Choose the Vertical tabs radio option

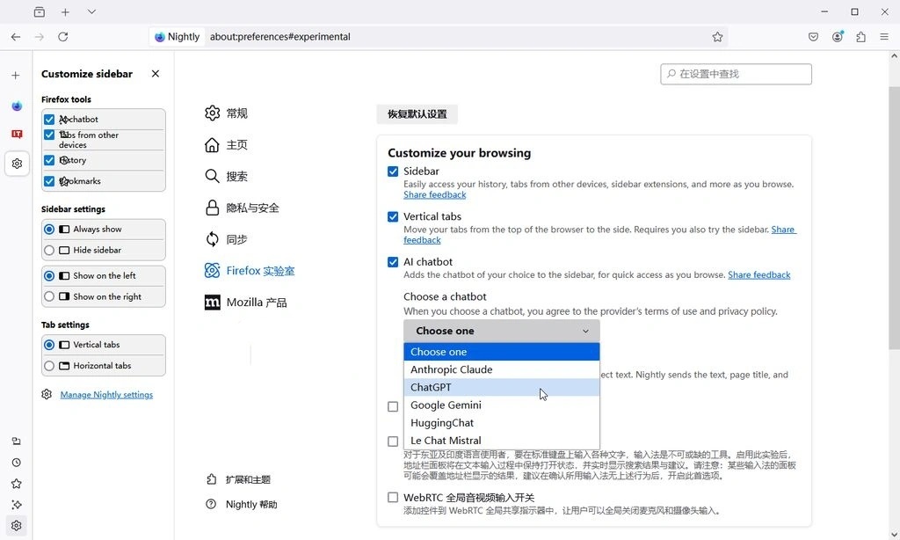(x=49, y=345)
